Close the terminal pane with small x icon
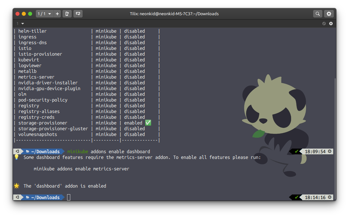Image resolution: width=349 pixels, height=218 pixels. (x=331, y=24)
